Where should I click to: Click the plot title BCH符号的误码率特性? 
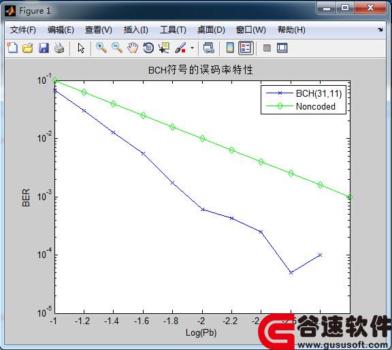click(x=201, y=69)
